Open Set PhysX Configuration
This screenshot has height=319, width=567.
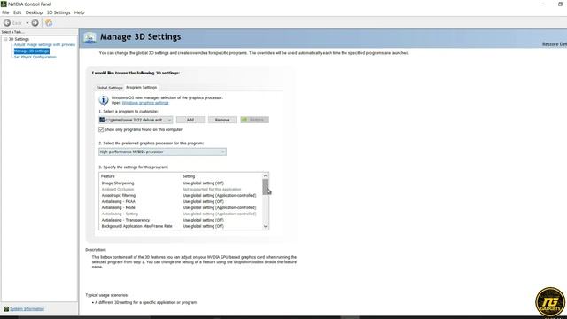(35, 57)
